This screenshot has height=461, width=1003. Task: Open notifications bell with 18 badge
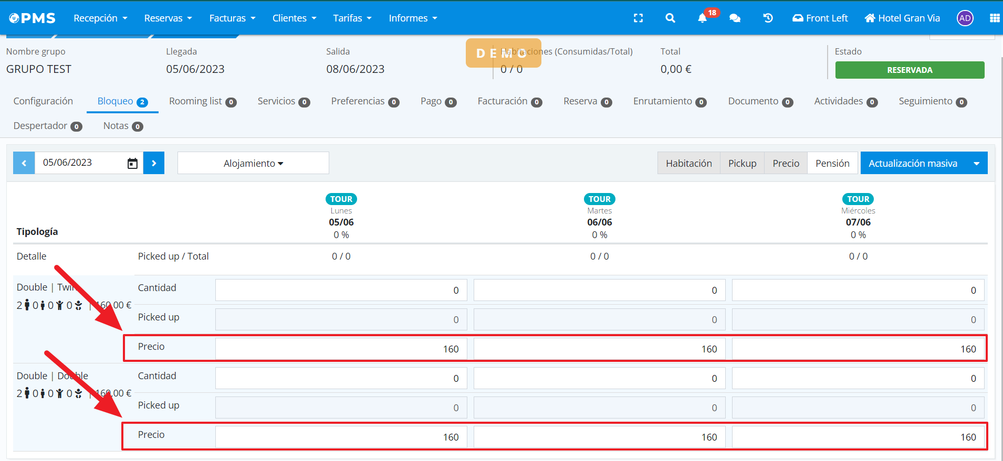pyautogui.click(x=702, y=18)
